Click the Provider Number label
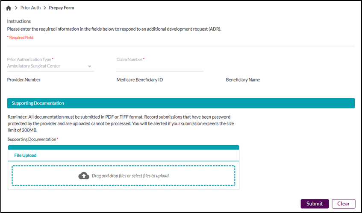 [24, 80]
